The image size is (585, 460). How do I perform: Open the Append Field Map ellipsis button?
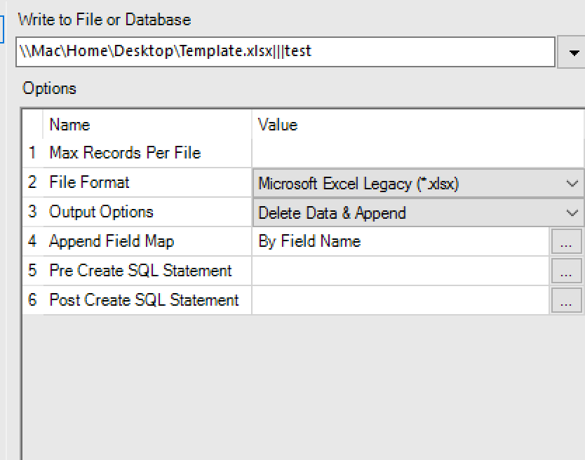coord(566,242)
